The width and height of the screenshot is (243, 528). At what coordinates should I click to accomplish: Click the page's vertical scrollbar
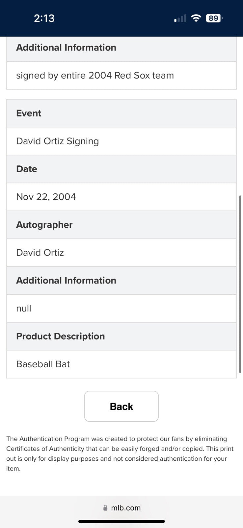[x=240, y=284]
